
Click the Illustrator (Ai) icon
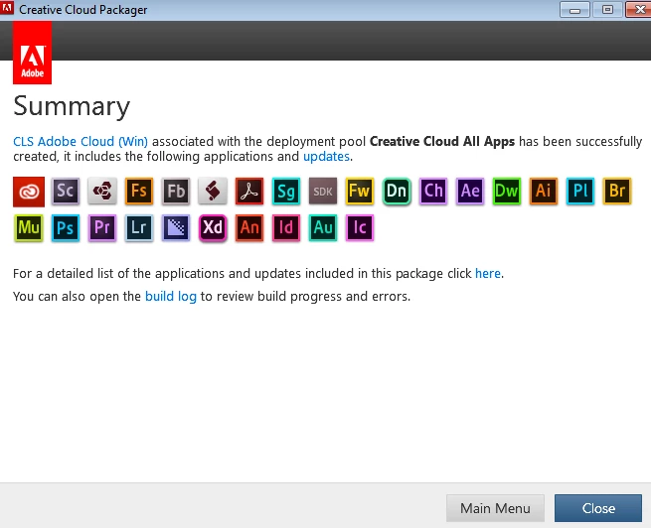click(544, 192)
